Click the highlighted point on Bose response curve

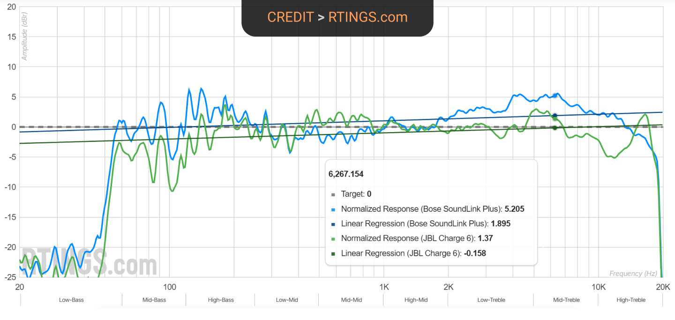tap(555, 96)
